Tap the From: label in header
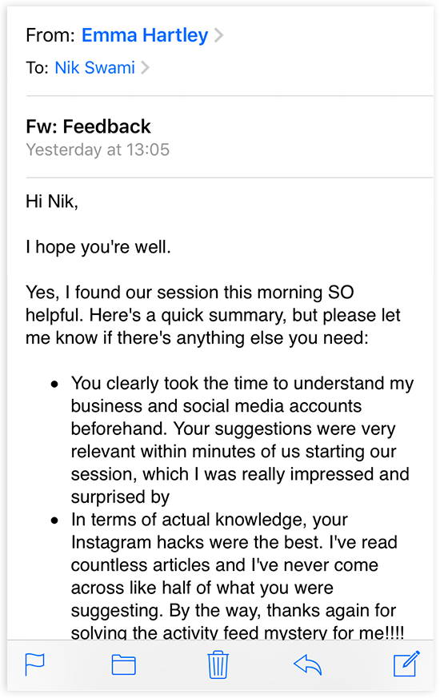 point(50,35)
